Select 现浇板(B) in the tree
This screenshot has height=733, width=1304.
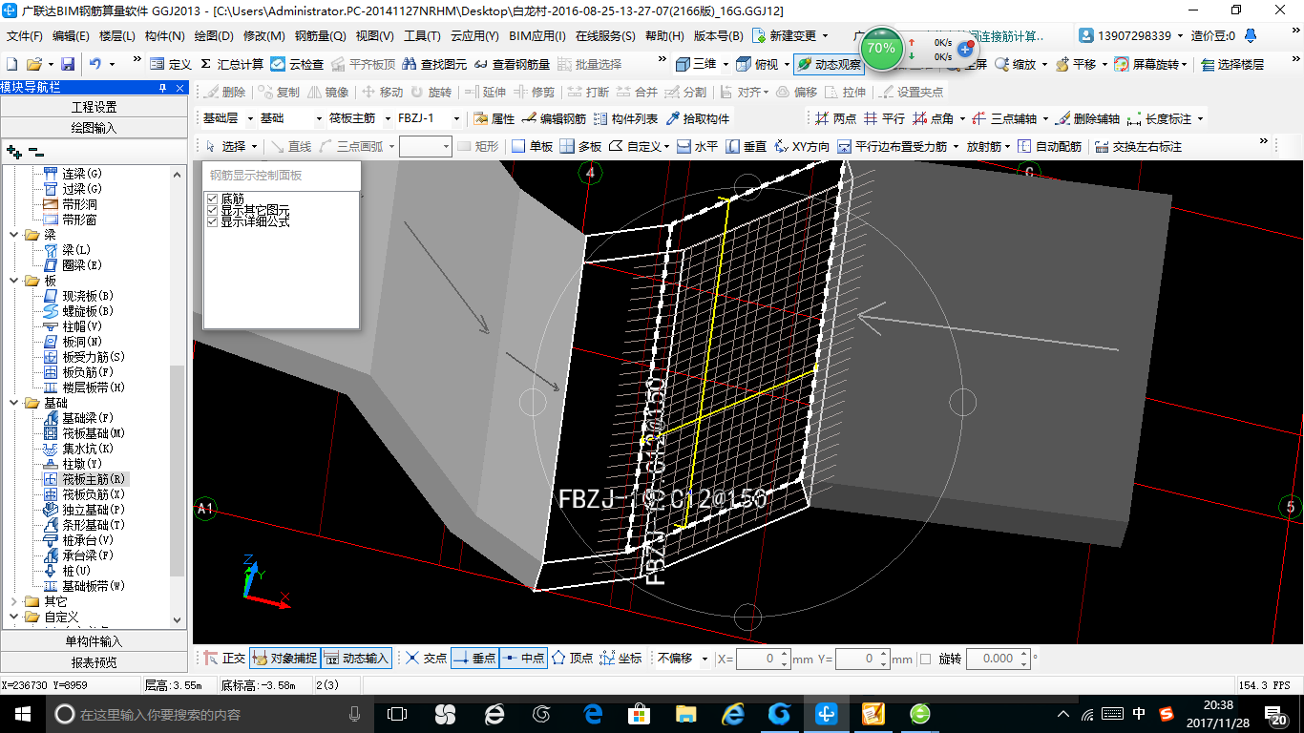(x=78, y=296)
